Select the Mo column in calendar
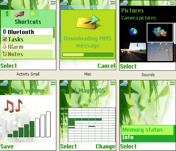Viewport: 176px width, 151px height. [x=71, y=105]
